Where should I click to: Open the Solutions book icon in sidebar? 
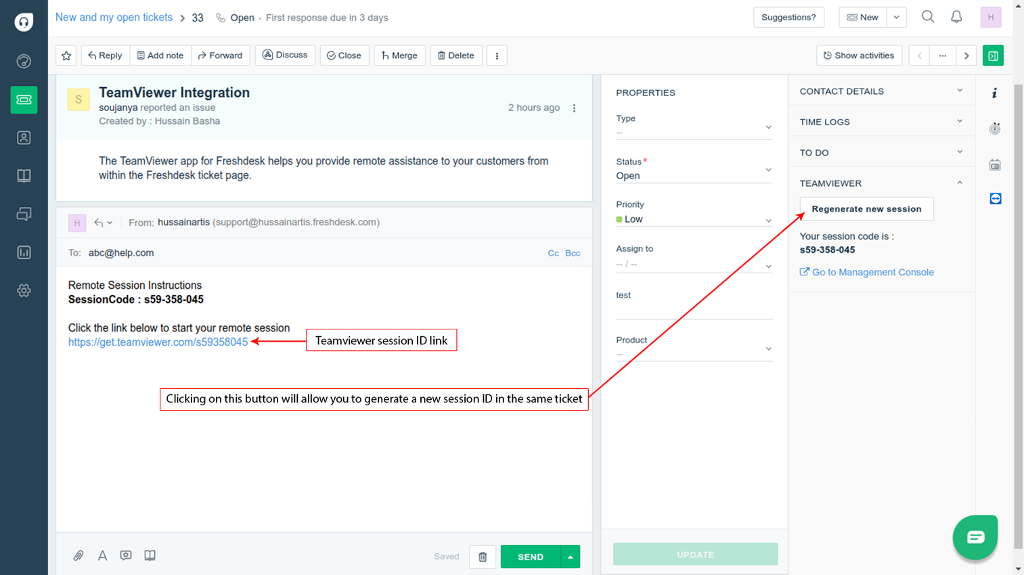24,176
